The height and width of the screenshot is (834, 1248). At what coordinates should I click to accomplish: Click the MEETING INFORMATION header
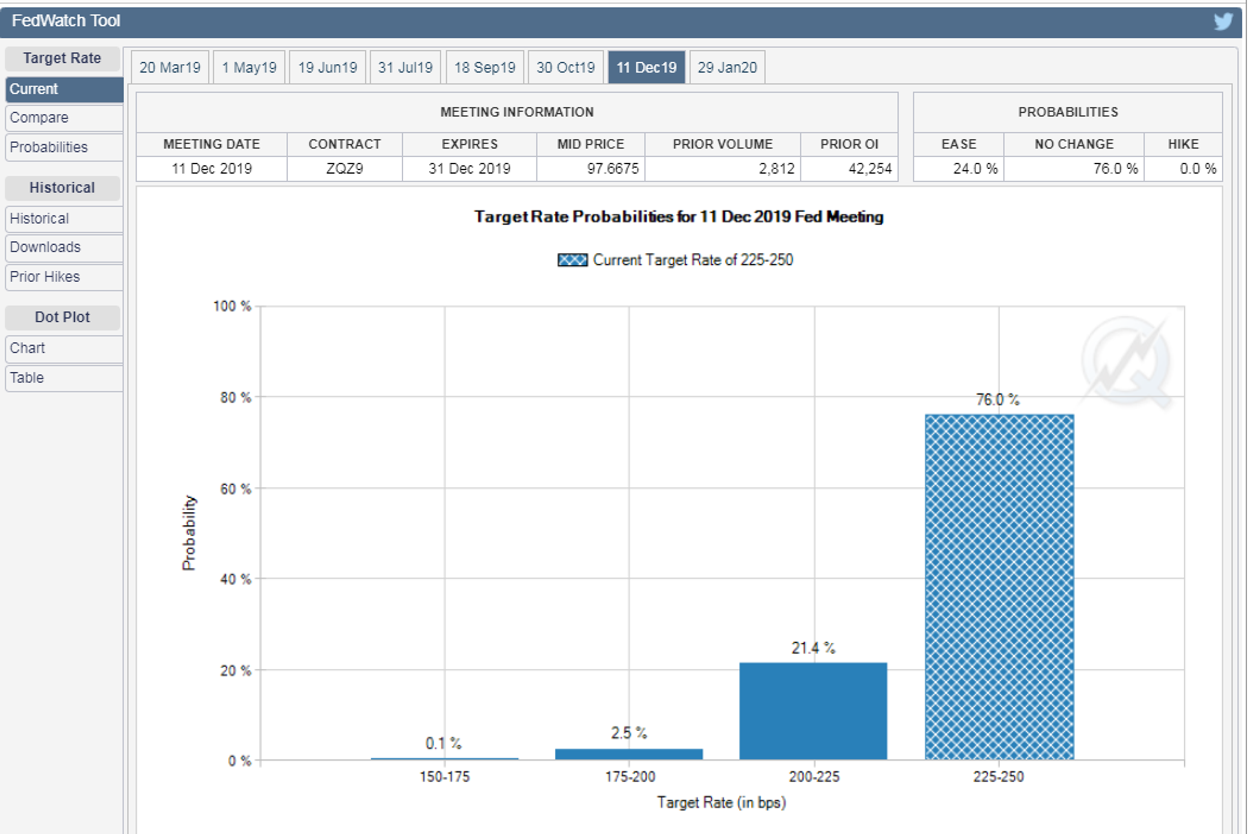point(516,112)
